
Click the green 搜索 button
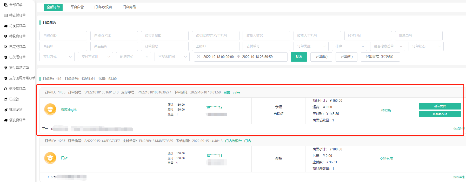click(x=299, y=57)
